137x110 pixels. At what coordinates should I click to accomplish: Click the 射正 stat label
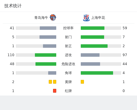[x=68, y=46]
